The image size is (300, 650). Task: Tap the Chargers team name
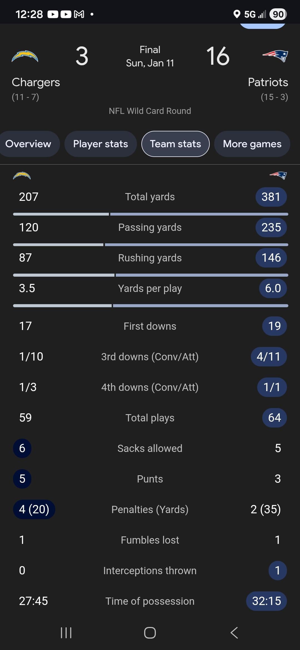(36, 82)
